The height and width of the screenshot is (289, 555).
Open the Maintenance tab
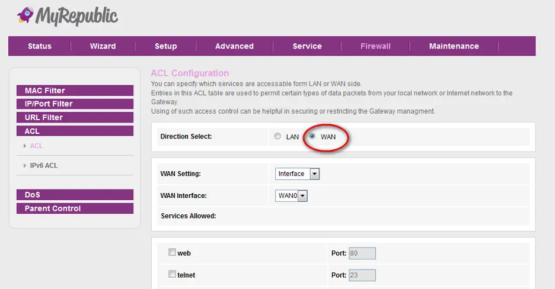pyautogui.click(x=454, y=46)
